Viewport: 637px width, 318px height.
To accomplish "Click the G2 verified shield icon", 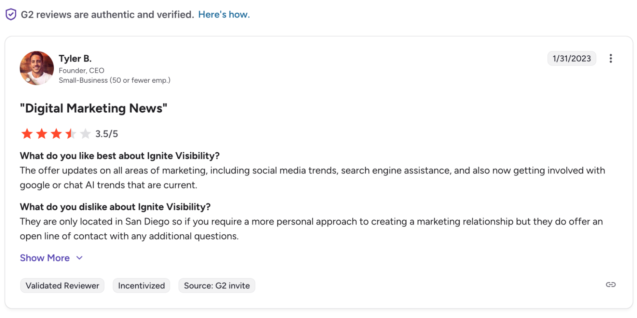I will click(11, 14).
